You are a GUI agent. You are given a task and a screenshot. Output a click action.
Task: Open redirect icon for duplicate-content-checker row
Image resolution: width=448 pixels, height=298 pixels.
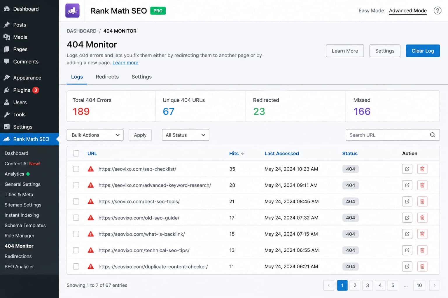pyautogui.click(x=407, y=267)
